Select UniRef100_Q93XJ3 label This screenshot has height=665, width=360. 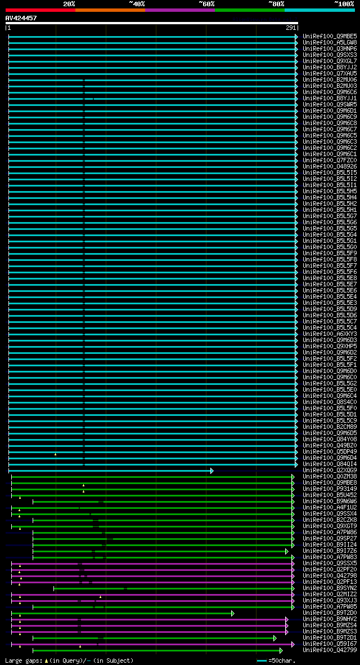(x=330, y=600)
